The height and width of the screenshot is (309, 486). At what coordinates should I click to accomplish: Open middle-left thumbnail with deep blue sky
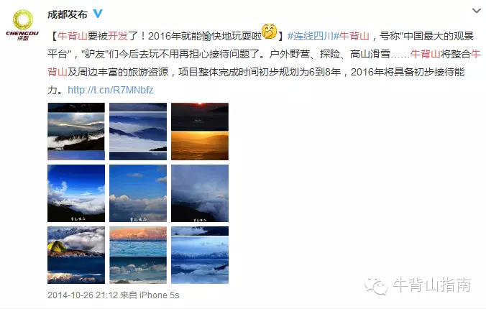(x=76, y=193)
